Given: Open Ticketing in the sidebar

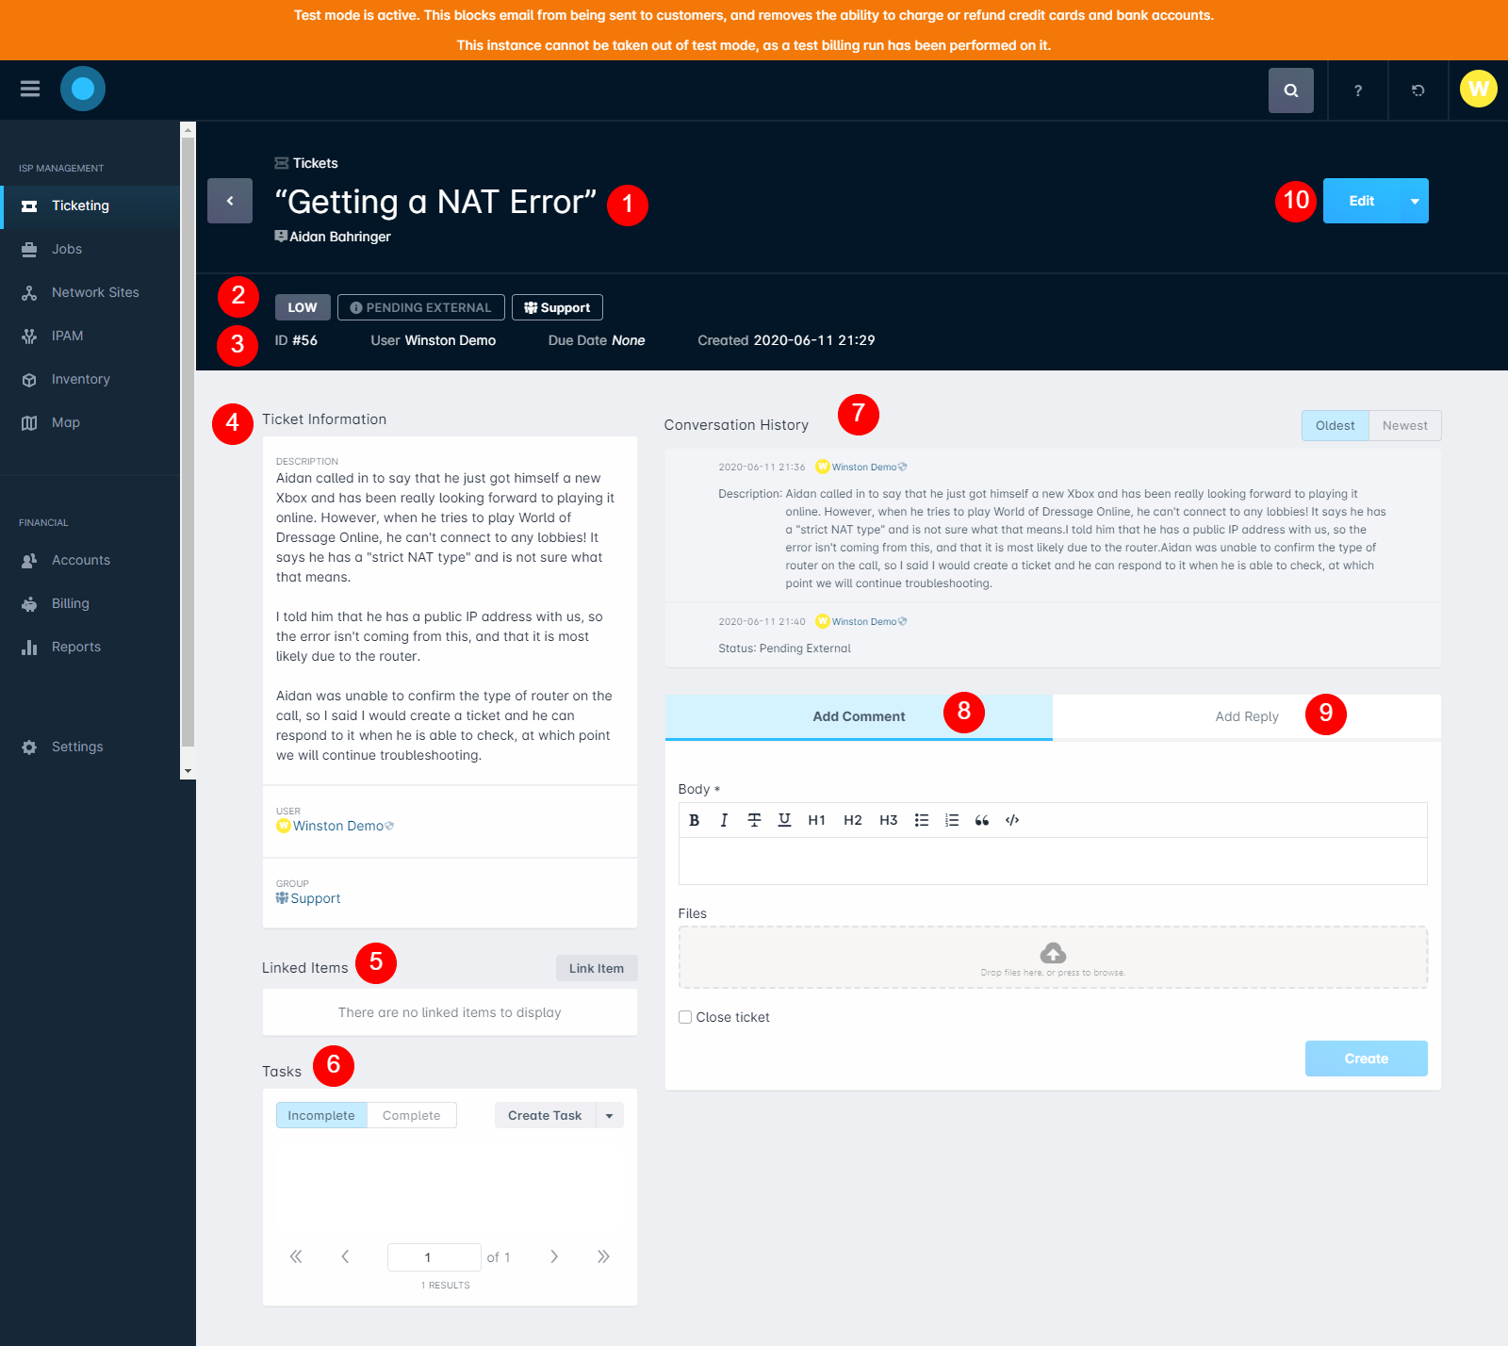Looking at the screenshot, I should click(x=90, y=205).
